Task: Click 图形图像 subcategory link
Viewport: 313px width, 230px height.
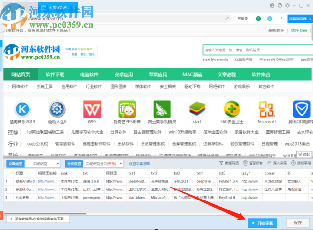Action: pyautogui.click(x=118, y=86)
